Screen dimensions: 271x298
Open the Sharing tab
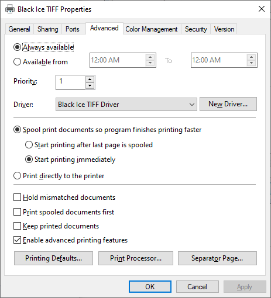click(48, 29)
